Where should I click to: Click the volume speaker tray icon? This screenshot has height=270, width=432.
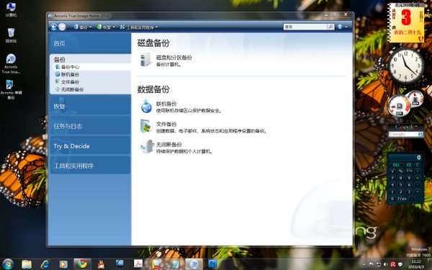click(x=386, y=264)
